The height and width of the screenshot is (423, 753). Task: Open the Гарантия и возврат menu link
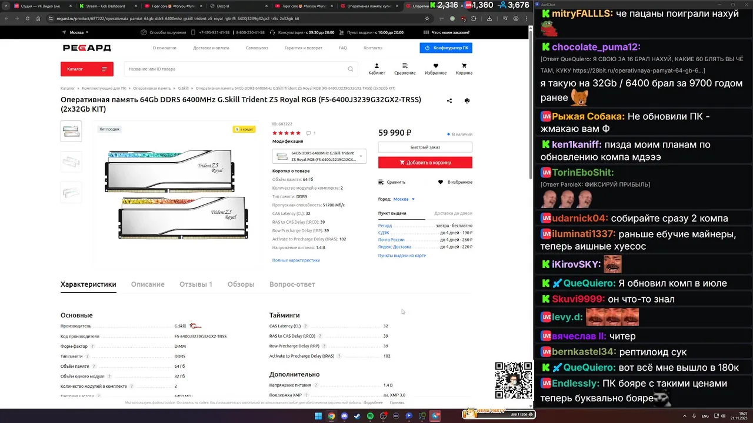tap(304, 48)
